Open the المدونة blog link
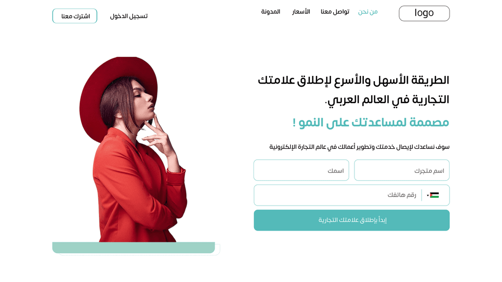The image size is (502, 282). 271,12
